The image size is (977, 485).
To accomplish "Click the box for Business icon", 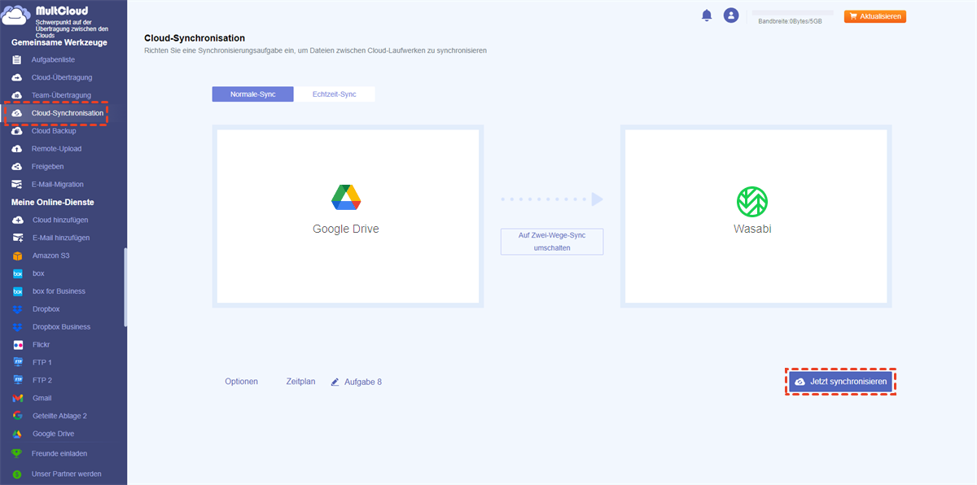I will pyautogui.click(x=17, y=291).
